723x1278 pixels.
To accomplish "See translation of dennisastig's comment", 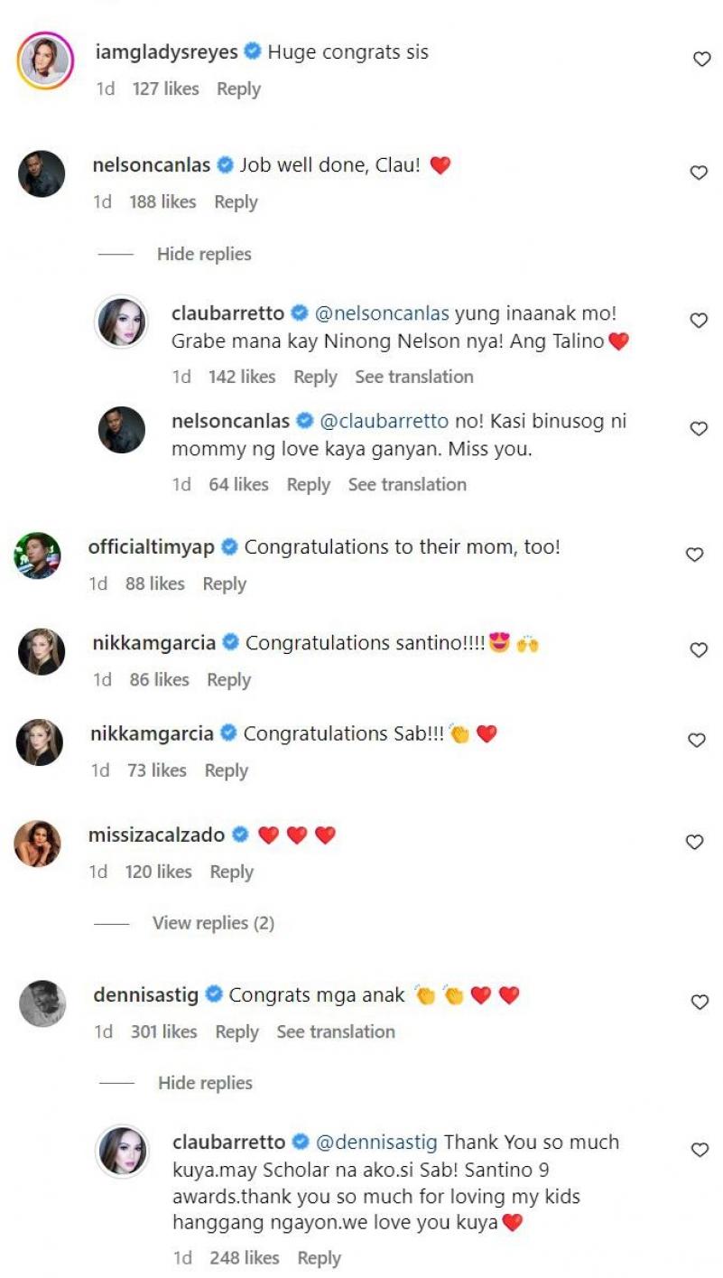I will (x=336, y=1031).
